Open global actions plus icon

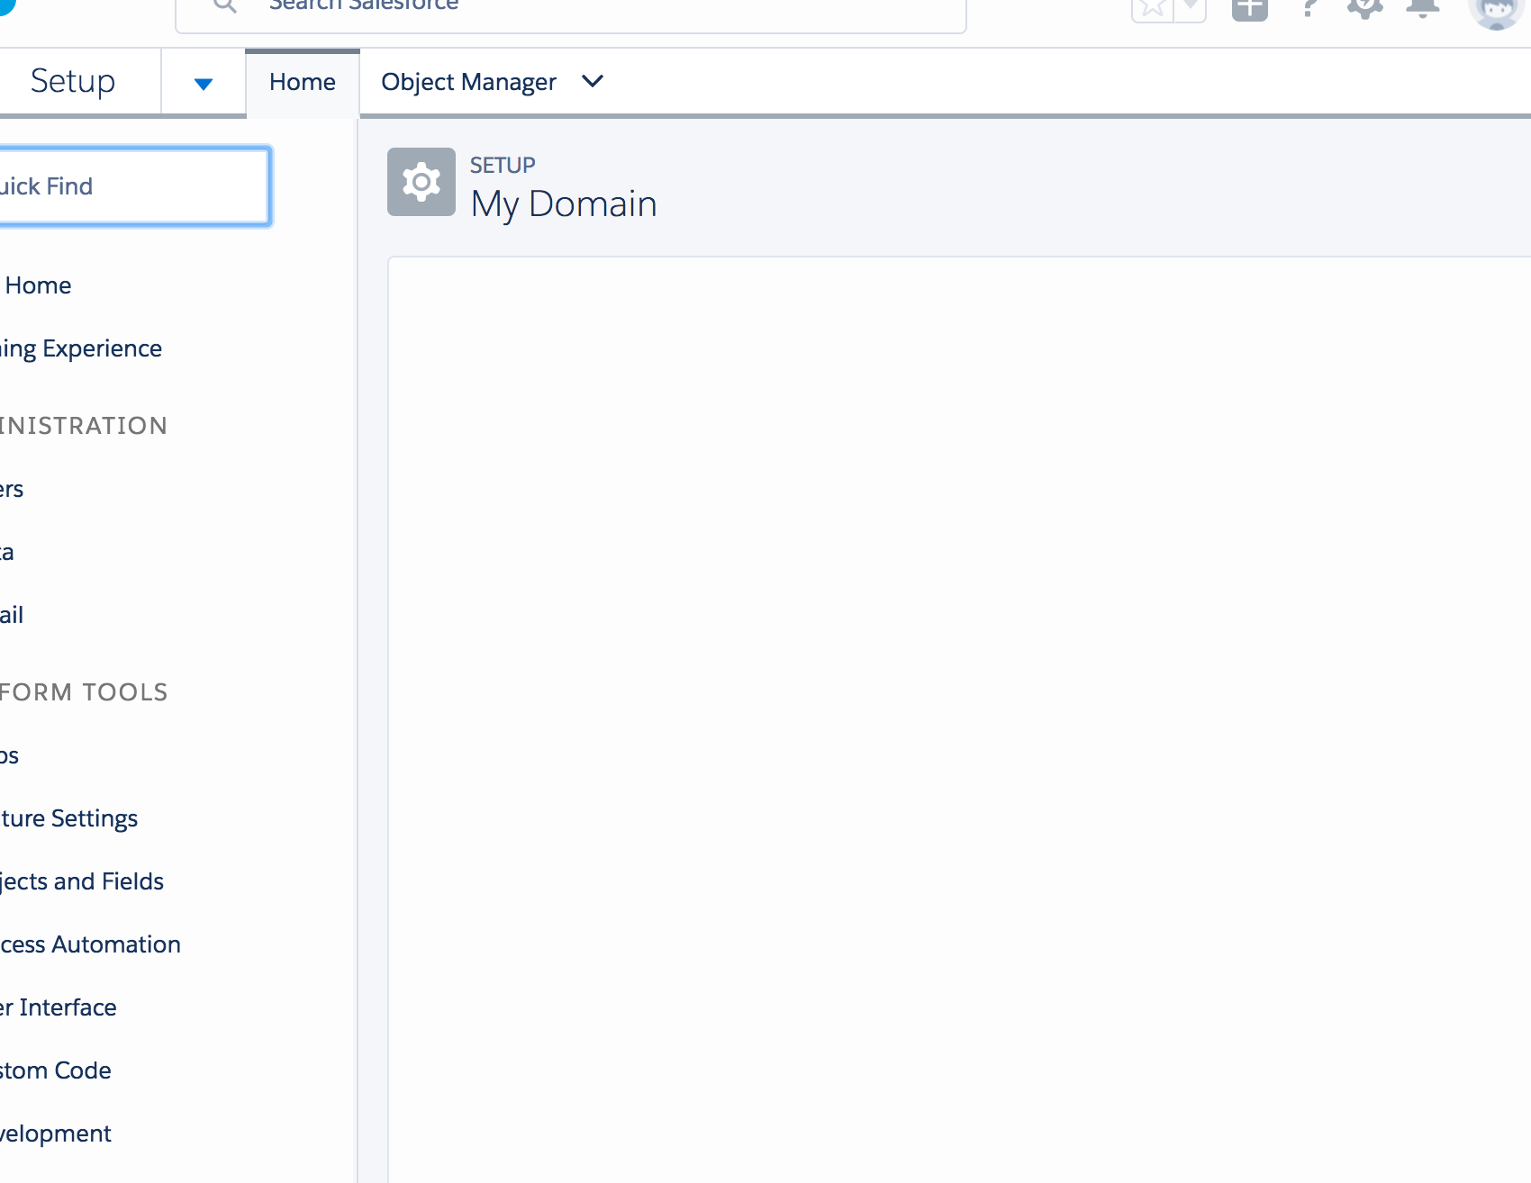(x=1250, y=9)
